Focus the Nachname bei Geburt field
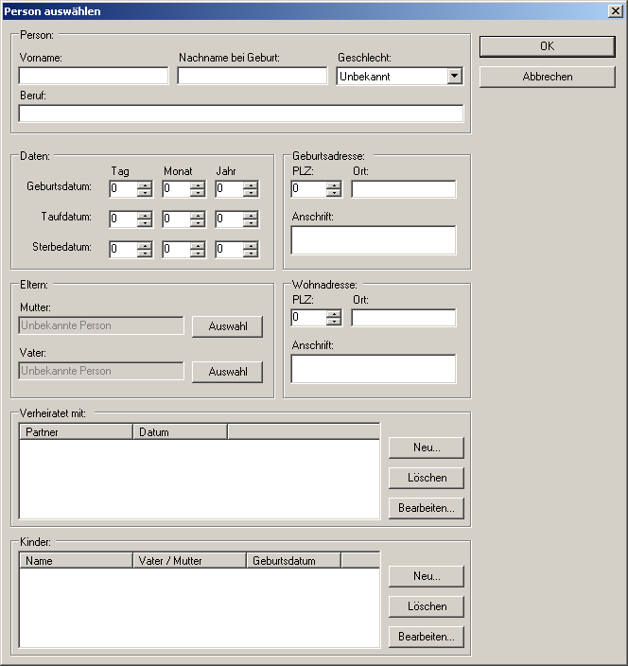 coord(252,77)
